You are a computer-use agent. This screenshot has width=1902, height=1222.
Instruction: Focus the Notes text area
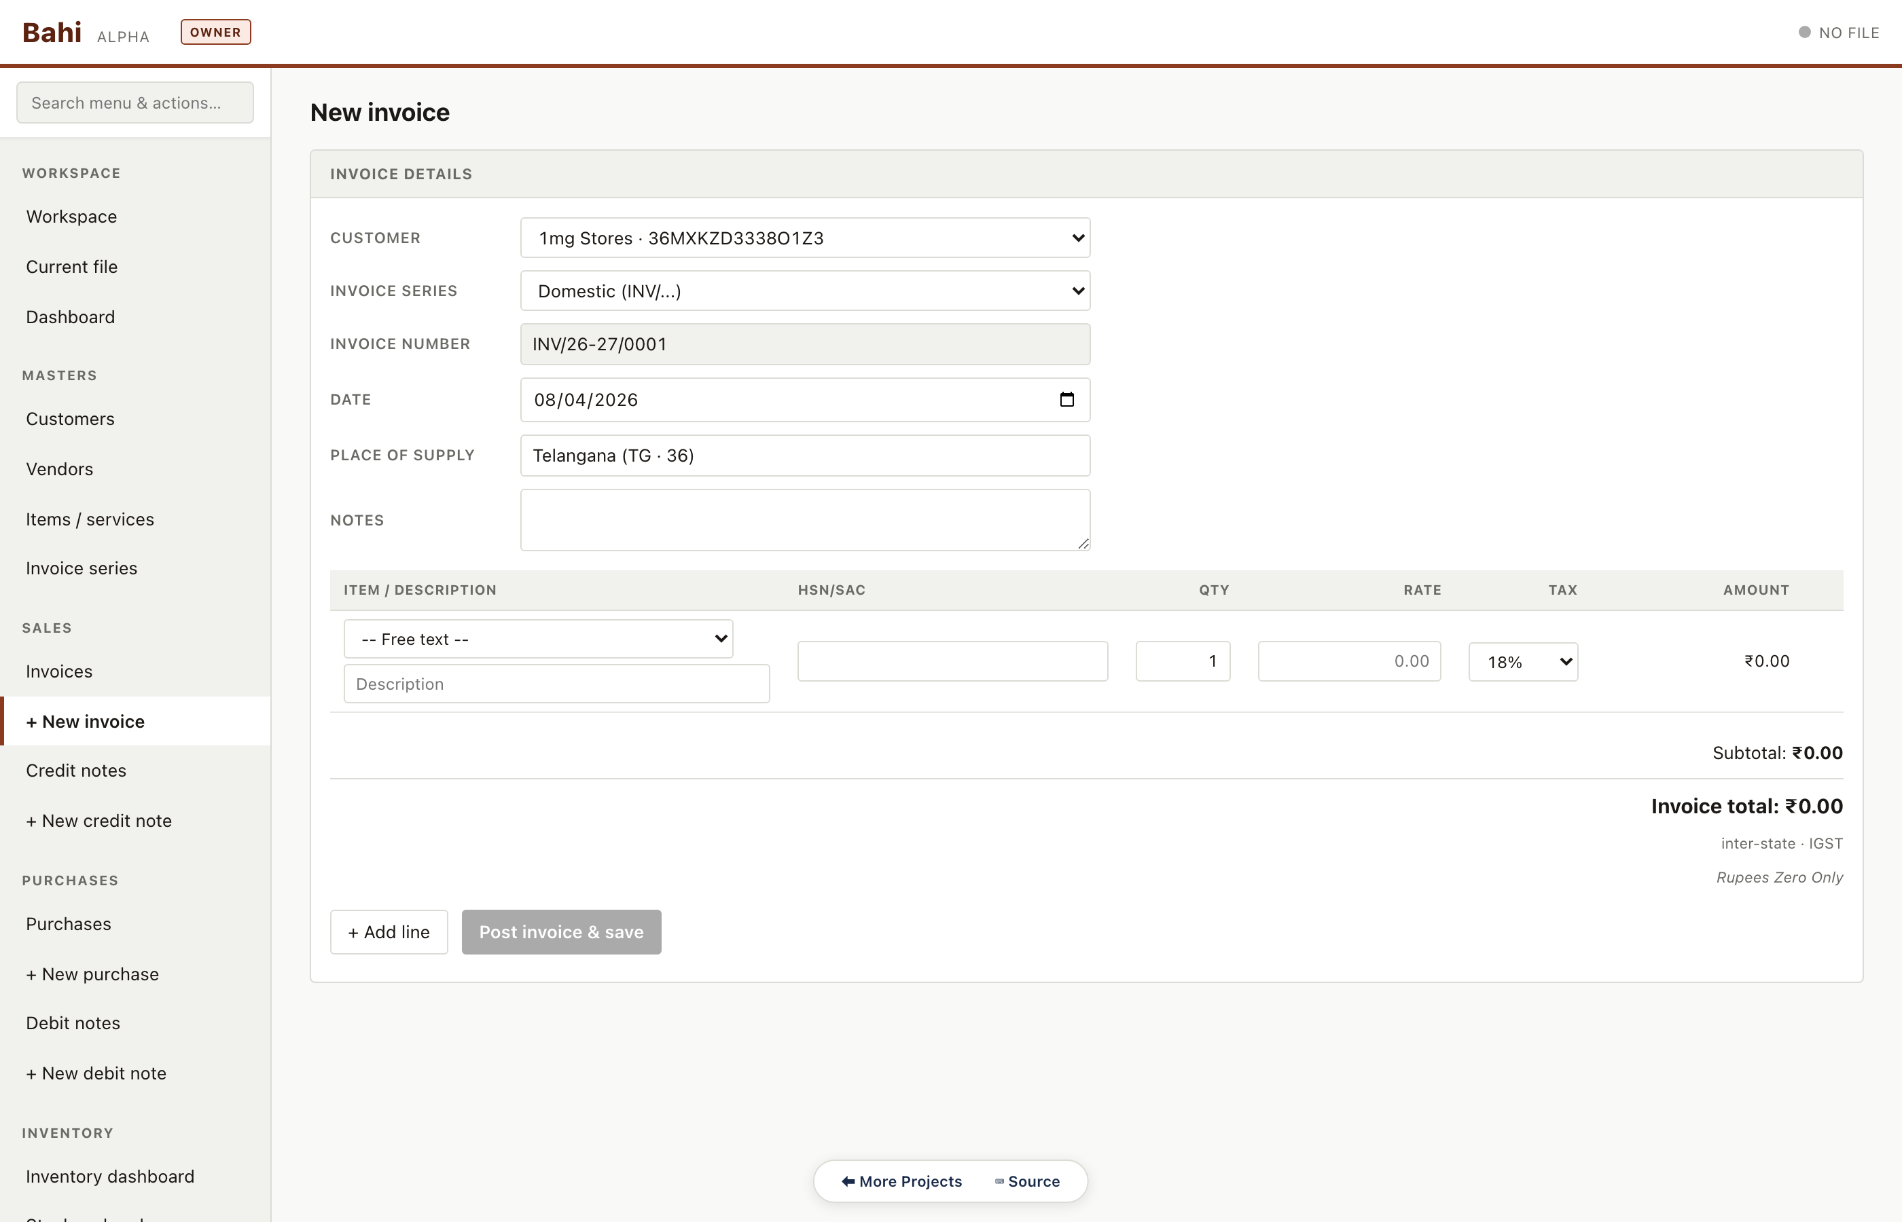pos(805,520)
